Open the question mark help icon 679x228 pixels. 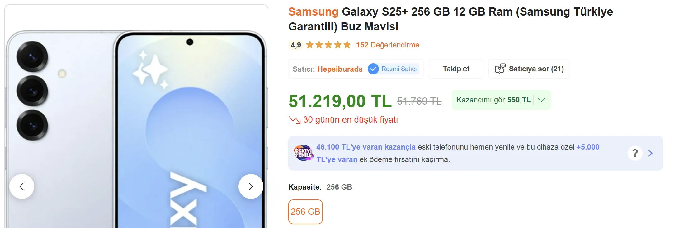pyautogui.click(x=635, y=153)
